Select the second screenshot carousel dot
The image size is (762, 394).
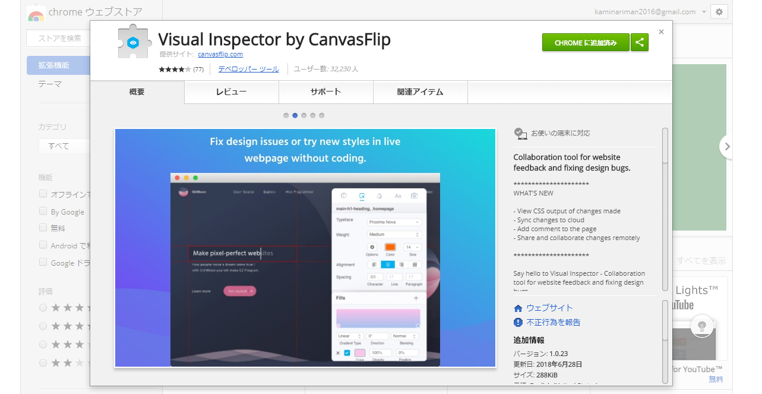click(295, 115)
